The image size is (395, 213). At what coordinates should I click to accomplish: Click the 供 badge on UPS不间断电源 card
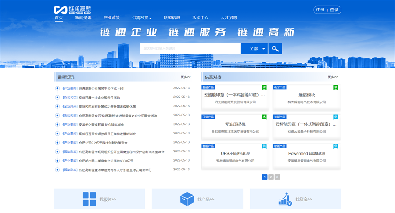coord(264,146)
